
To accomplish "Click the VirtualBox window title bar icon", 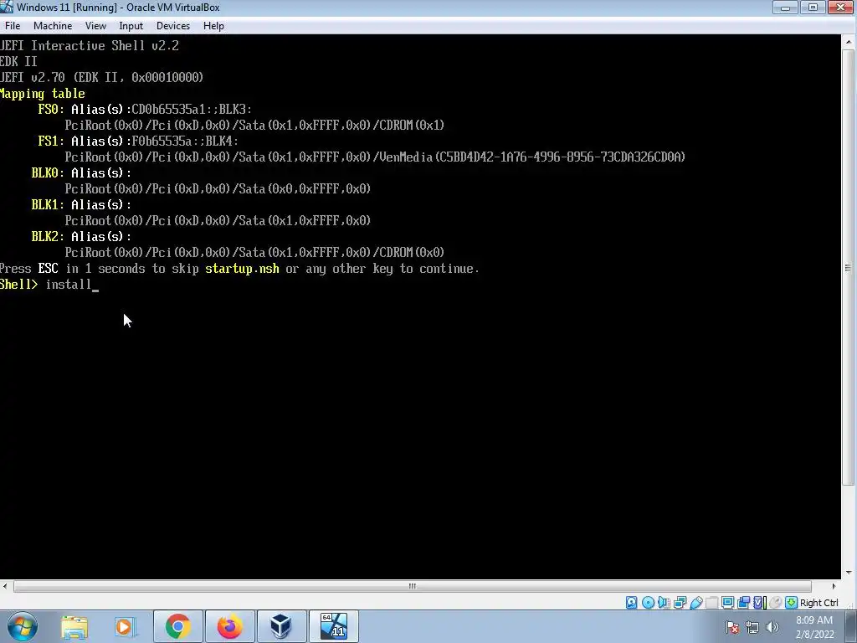I will [x=7, y=7].
